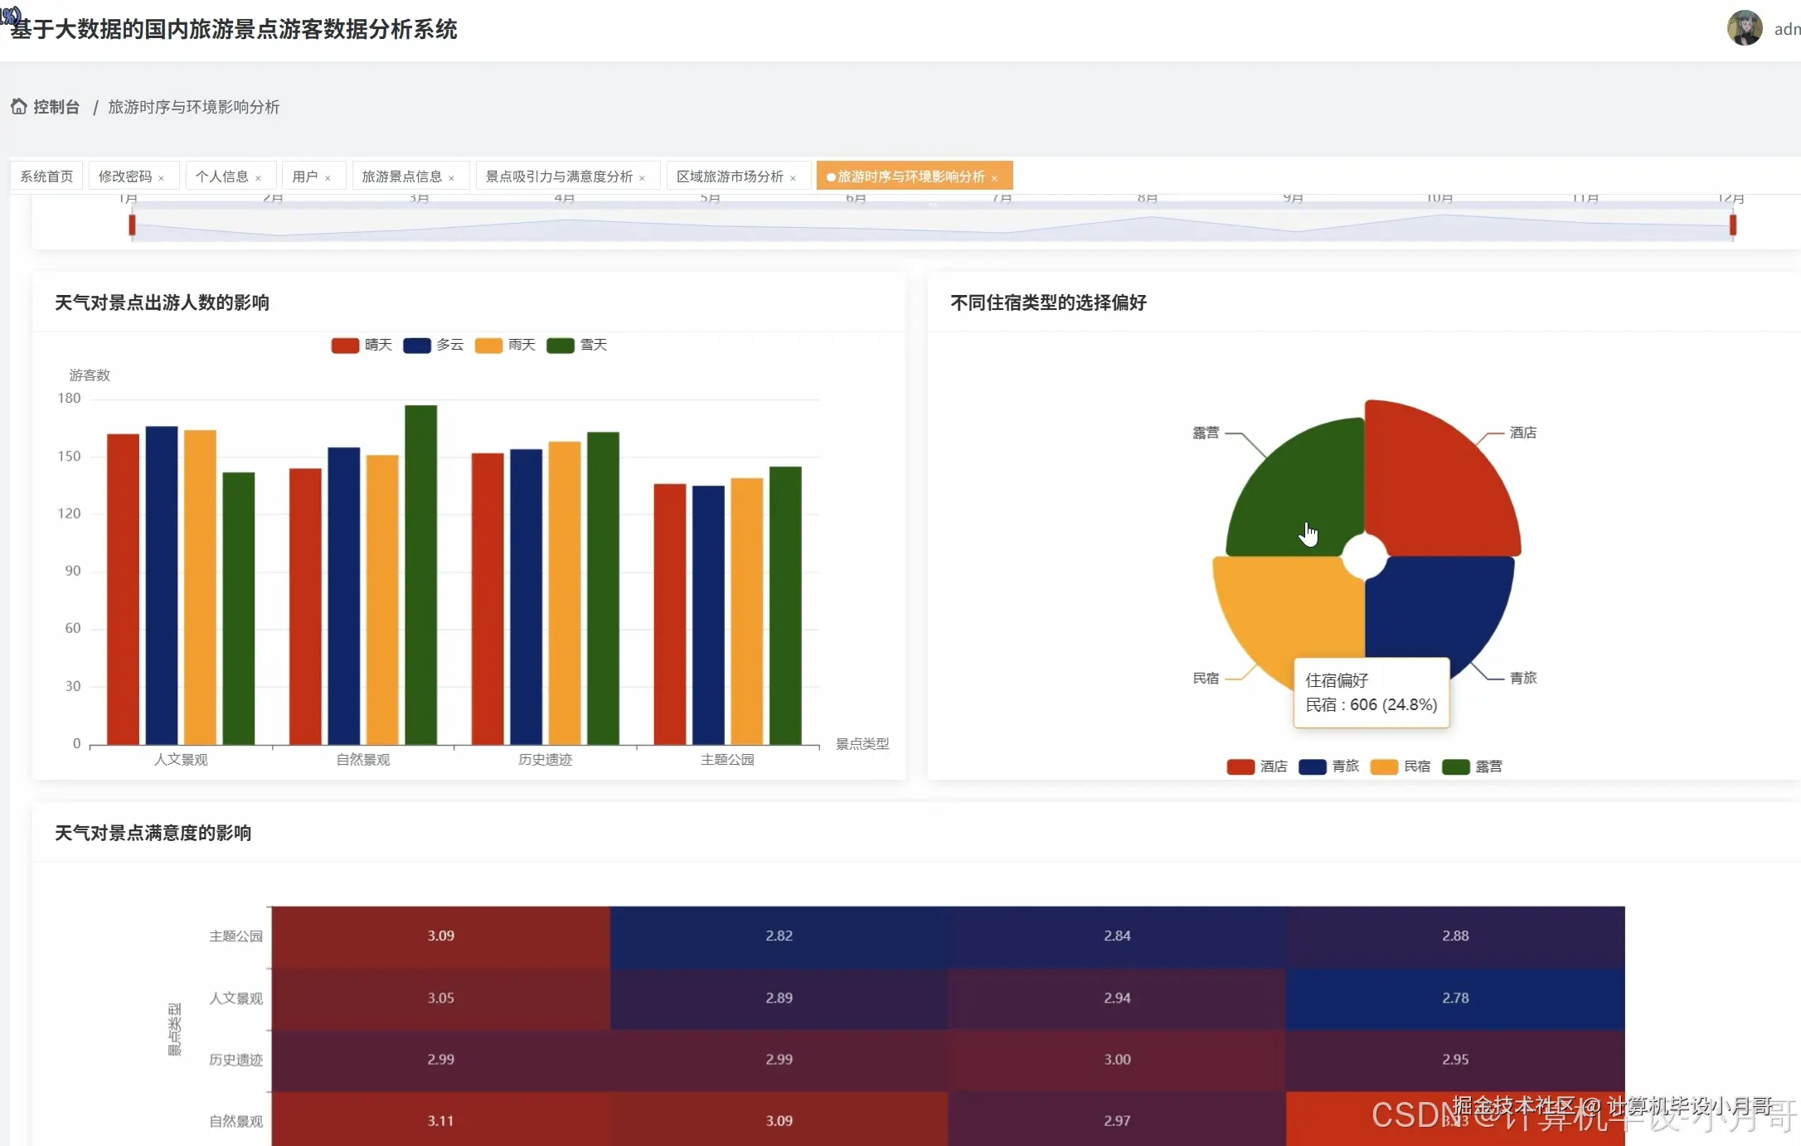Close the 景点吸引力与满意度分析 tab with its x
Viewport: 1801px width, 1146px height.
point(643,178)
